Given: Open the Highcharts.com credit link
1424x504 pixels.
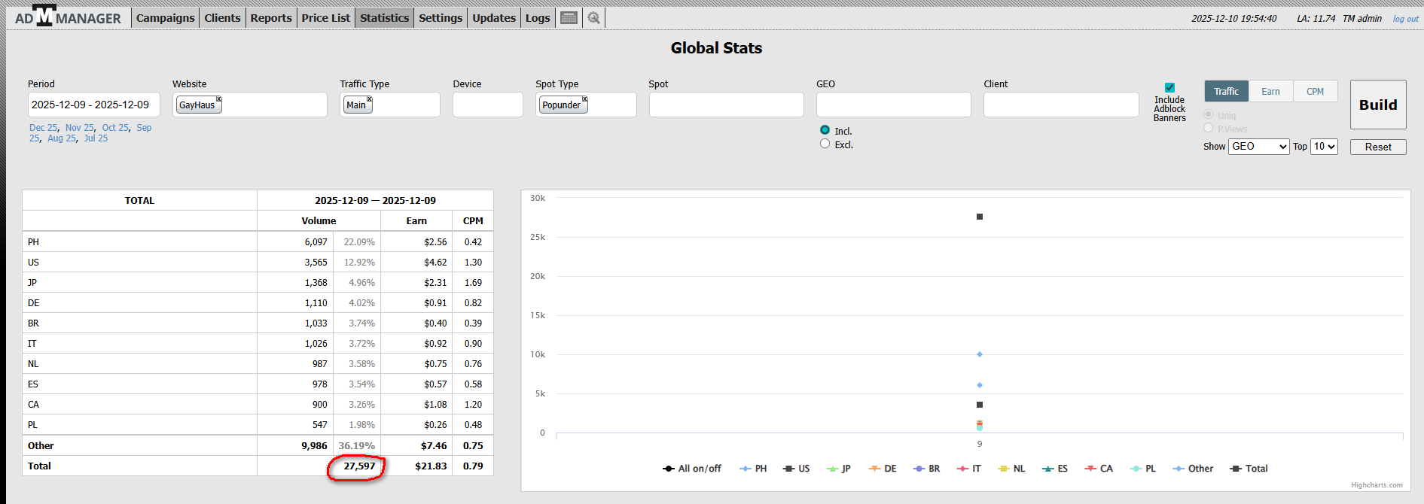Looking at the screenshot, I should point(1377,485).
